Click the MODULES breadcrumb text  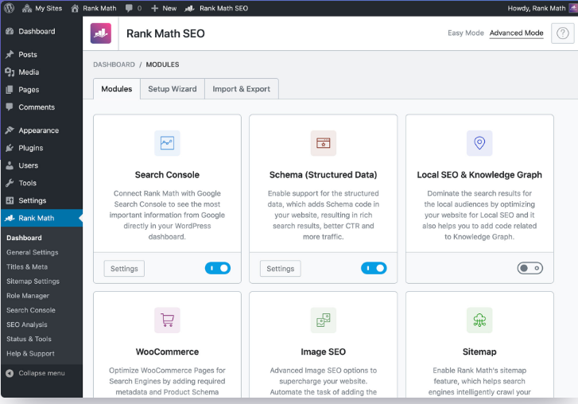tap(162, 64)
